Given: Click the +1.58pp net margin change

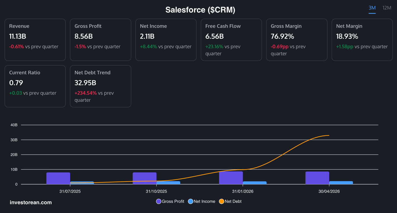Looking at the screenshot, I should pos(345,46).
